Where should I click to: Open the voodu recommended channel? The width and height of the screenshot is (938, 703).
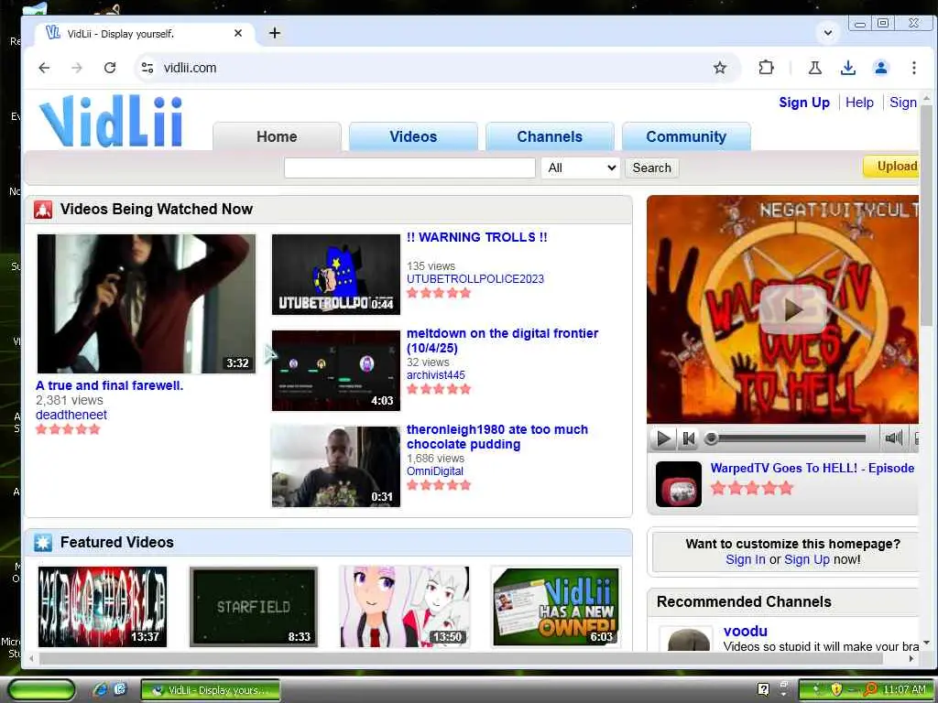click(746, 631)
